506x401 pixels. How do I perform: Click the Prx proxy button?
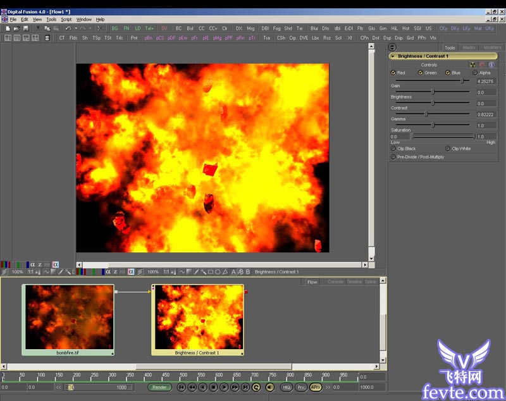coord(301,387)
